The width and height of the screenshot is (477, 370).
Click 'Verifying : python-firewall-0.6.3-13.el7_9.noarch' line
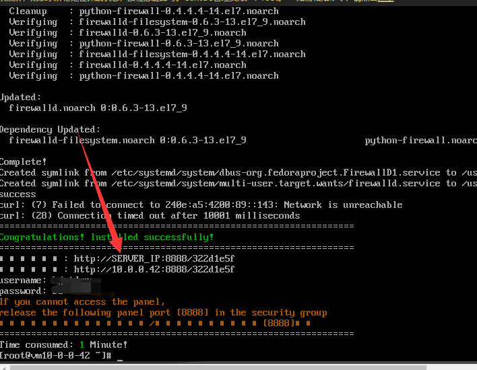(144, 44)
